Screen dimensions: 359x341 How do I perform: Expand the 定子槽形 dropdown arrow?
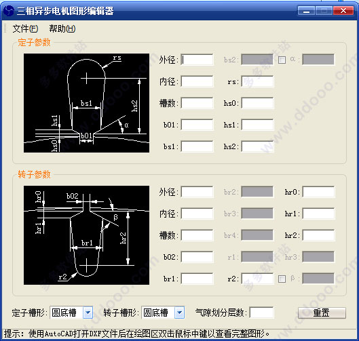(x=88, y=313)
